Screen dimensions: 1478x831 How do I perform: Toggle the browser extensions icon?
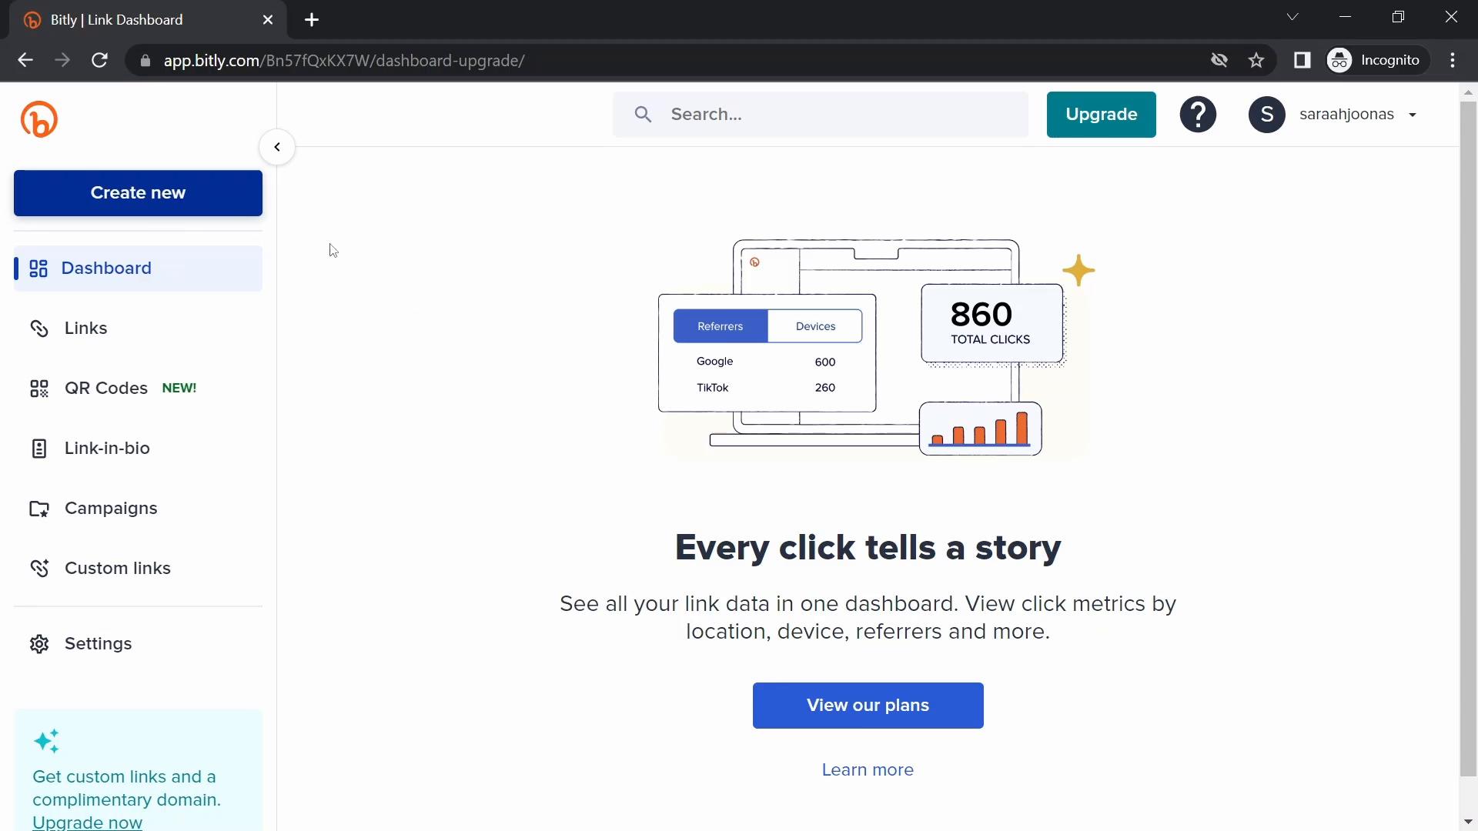[x=1302, y=60]
